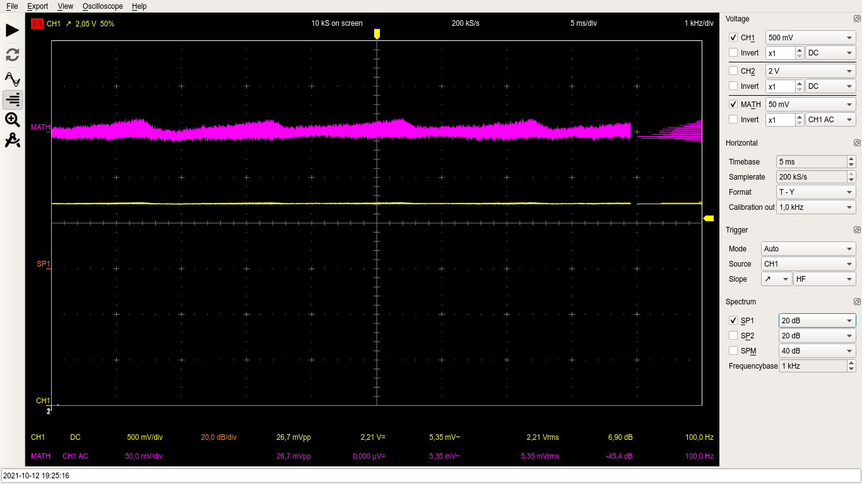
Task: Enable Invert for CH2
Action: (x=733, y=86)
